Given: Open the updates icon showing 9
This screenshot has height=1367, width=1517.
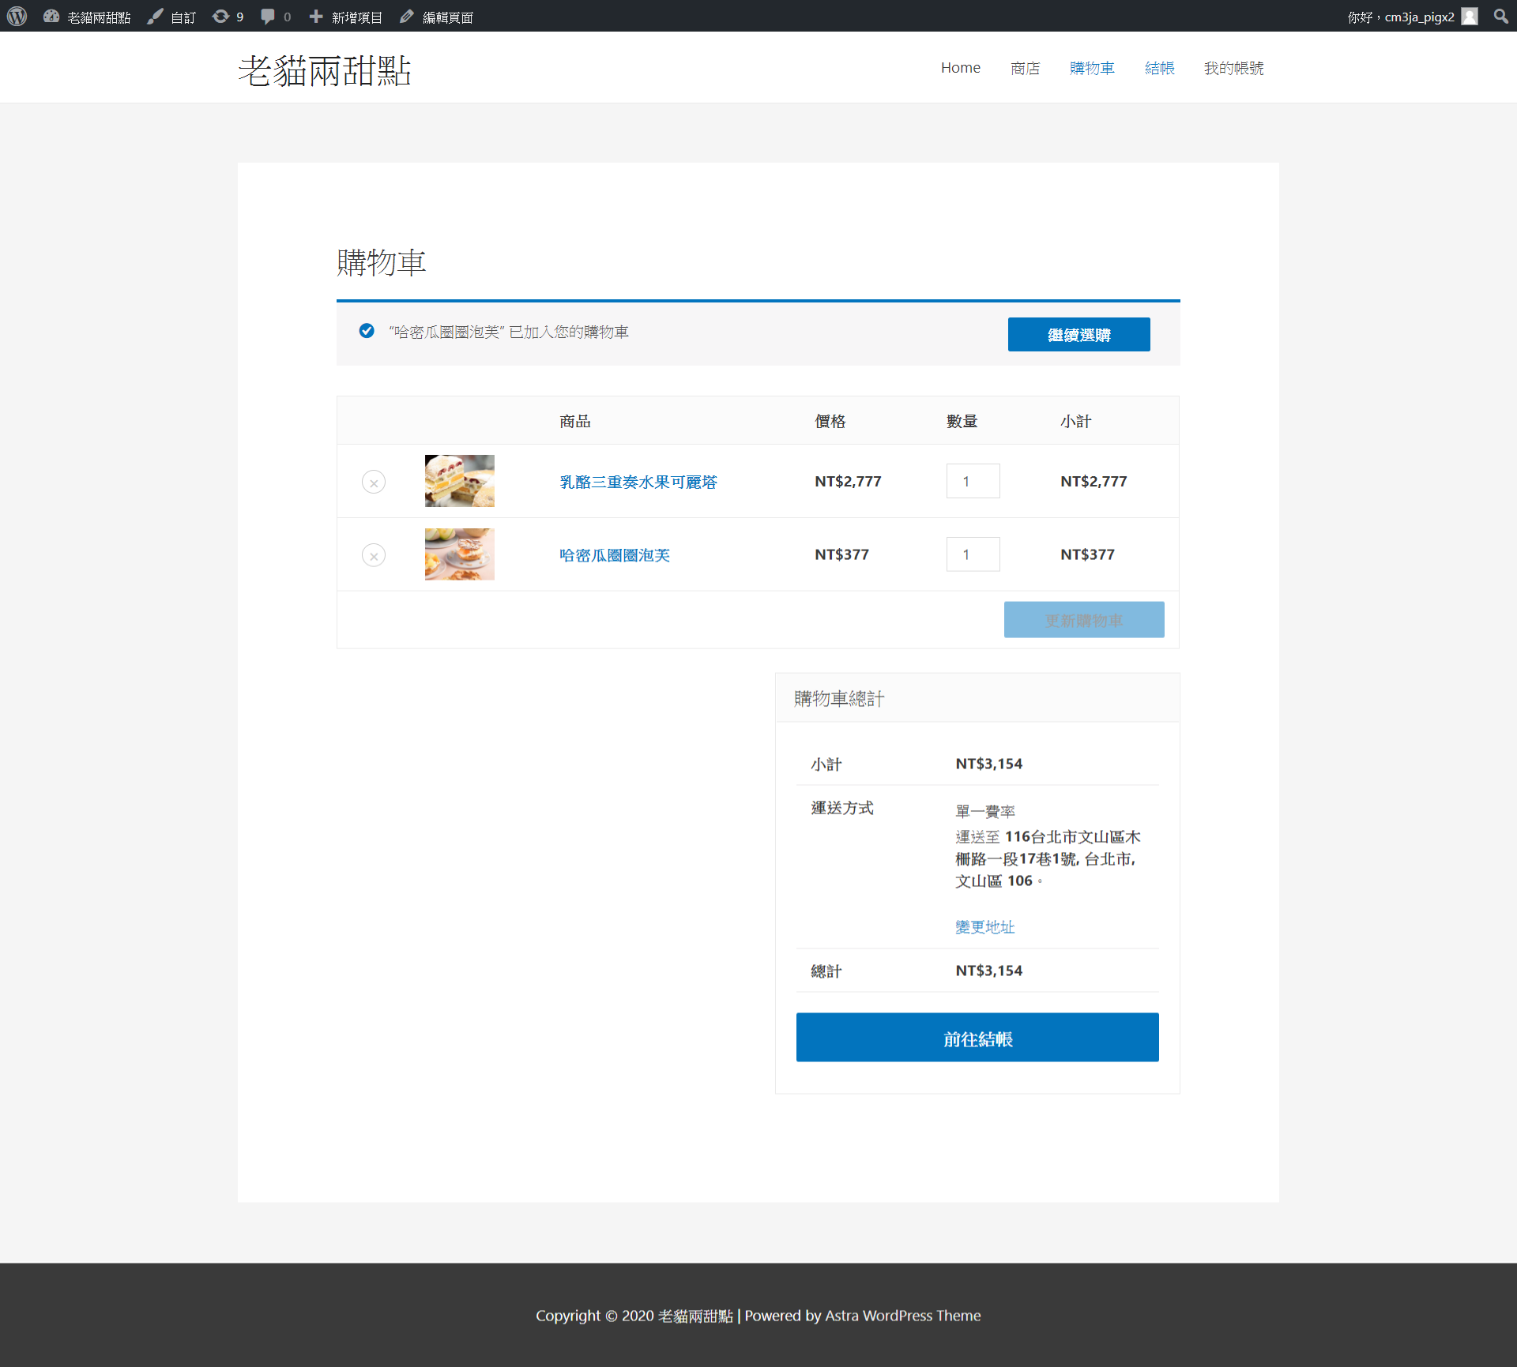Looking at the screenshot, I should 221,16.
